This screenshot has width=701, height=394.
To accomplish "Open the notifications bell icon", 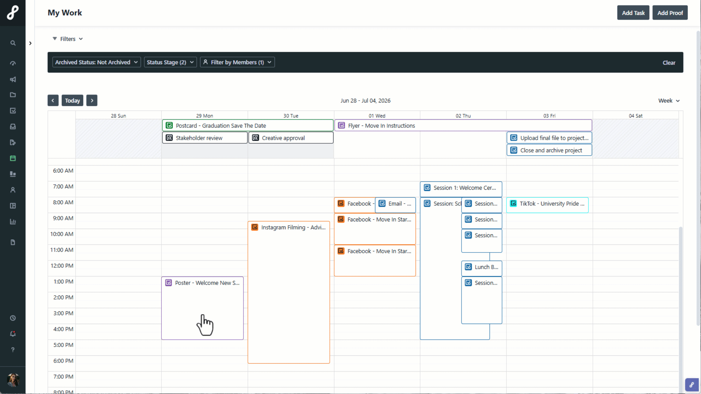I will tap(13, 334).
